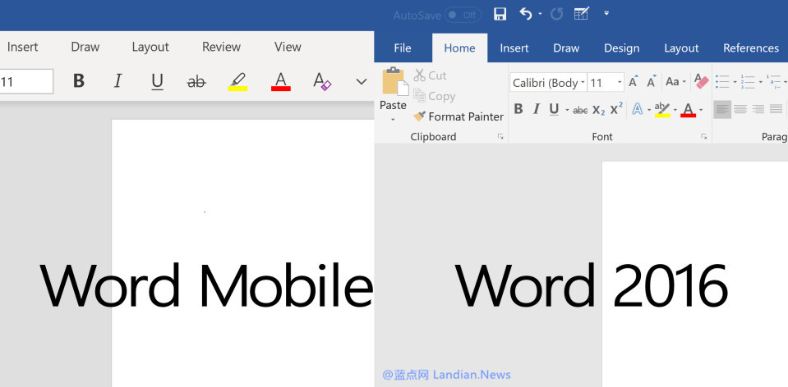
Task: Open the Design tab in Word 2016
Action: click(621, 48)
